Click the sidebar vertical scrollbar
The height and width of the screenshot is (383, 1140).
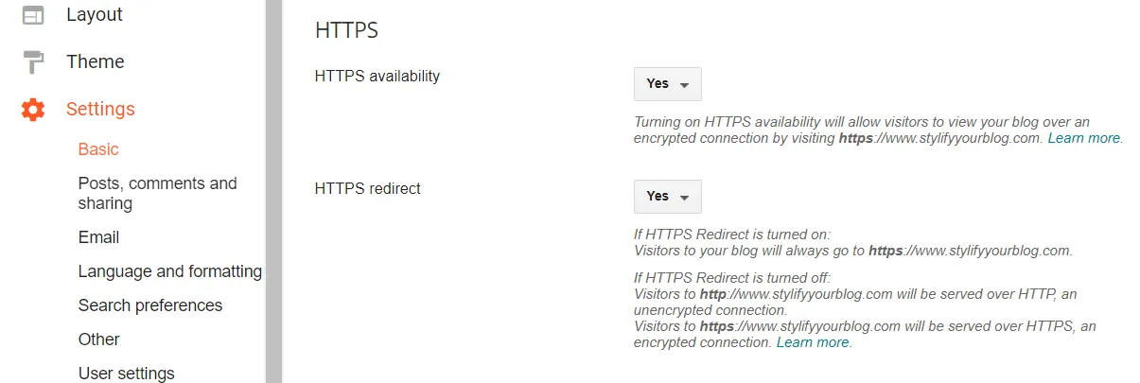[273, 189]
